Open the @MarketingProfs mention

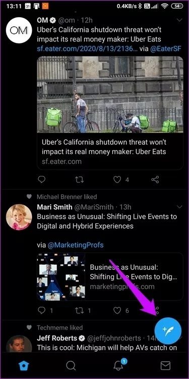pyautogui.click(x=76, y=245)
